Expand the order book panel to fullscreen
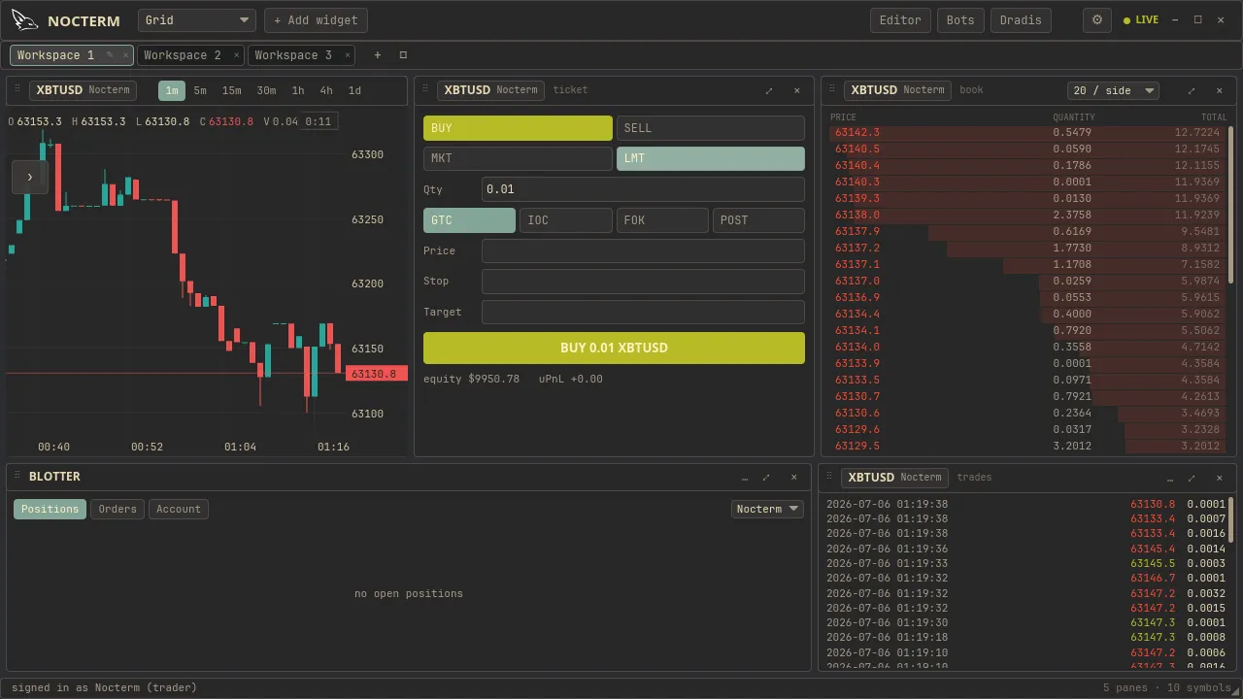The image size is (1243, 699). (x=1192, y=90)
